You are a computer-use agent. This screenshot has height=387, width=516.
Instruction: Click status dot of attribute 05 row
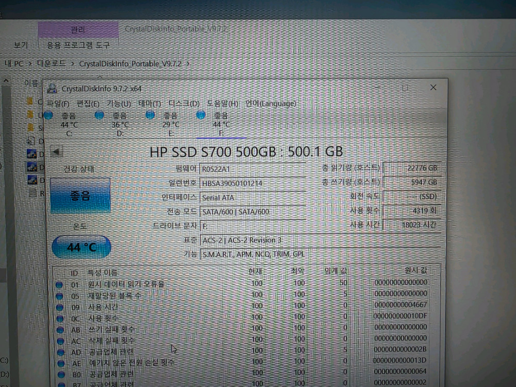pyautogui.click(x=59, y=296)
